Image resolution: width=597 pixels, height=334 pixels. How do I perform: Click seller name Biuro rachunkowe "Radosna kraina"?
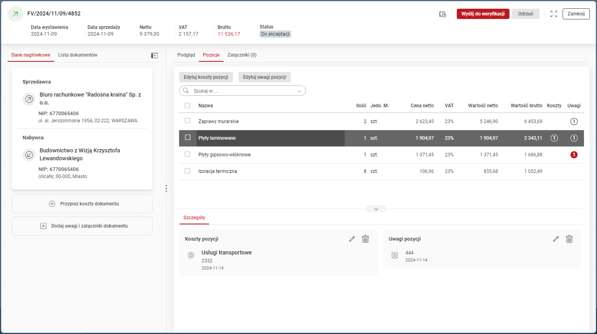90,99
